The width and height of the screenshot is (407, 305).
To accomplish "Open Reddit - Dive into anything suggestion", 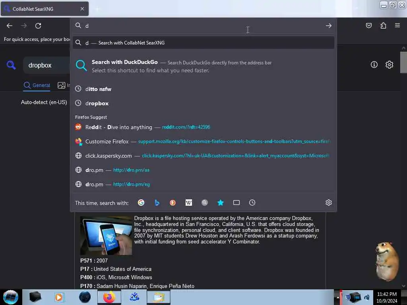I will [x=203, y=127].
